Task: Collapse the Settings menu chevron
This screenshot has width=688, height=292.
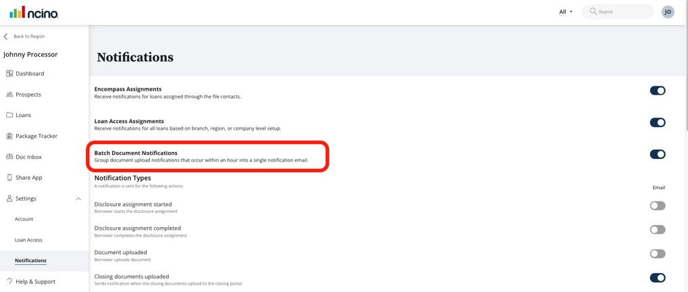Action: [78, 199]
